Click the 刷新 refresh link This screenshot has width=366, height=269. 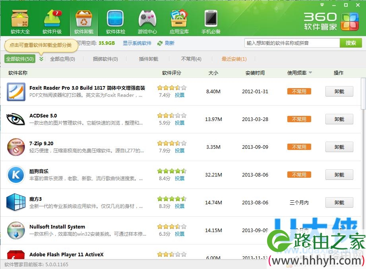coord(169,43)
